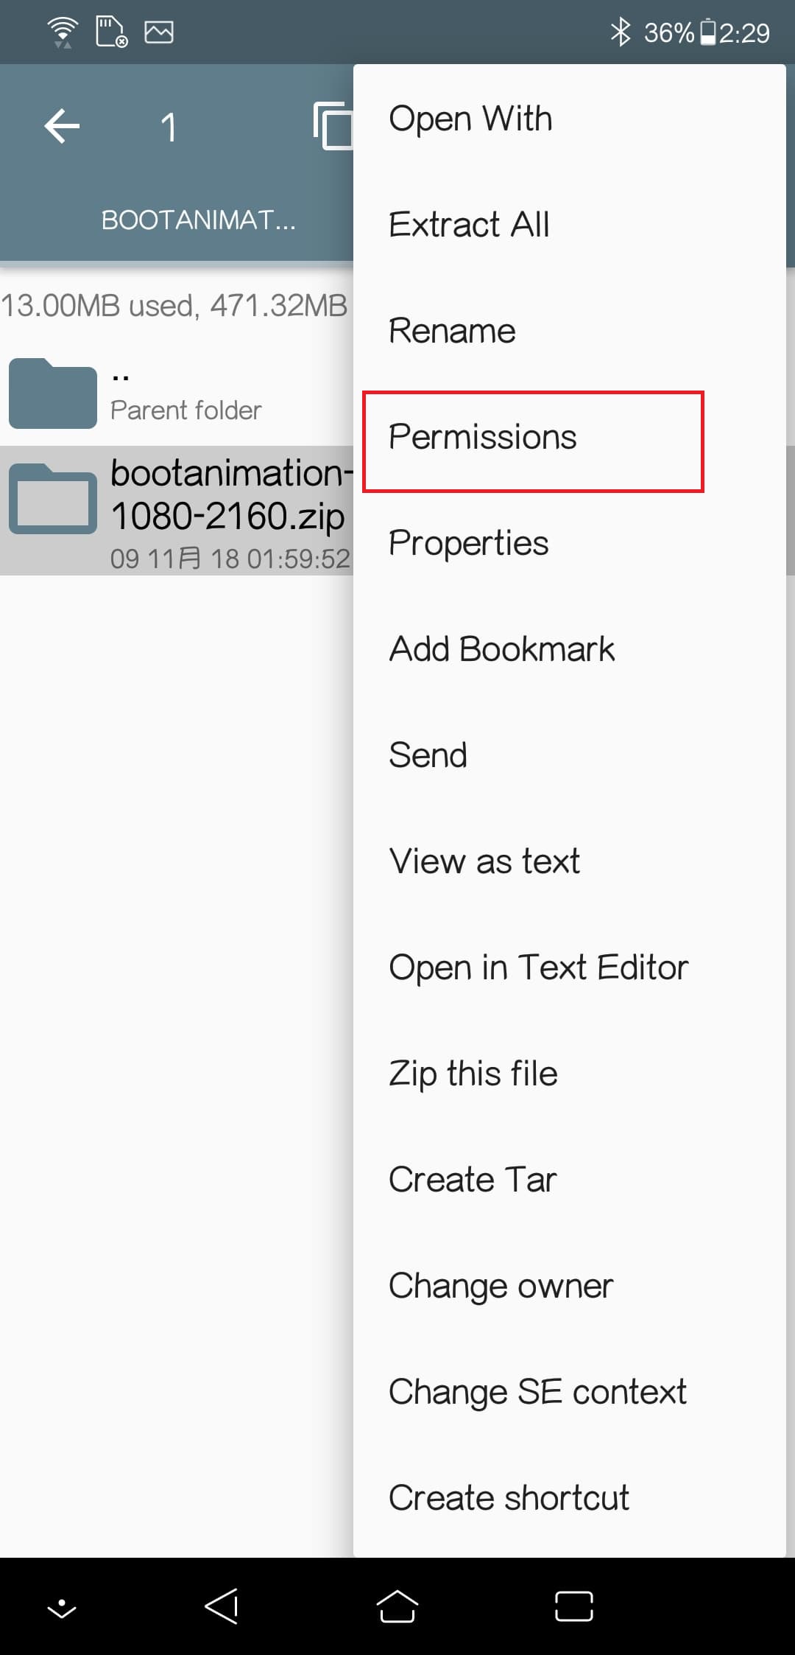795x1655 pixels.
Task: Tap the back arrow in toolbar
Action: (x=62, y=126)
